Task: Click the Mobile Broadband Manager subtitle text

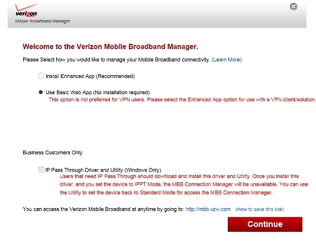Action: [43, 21]
